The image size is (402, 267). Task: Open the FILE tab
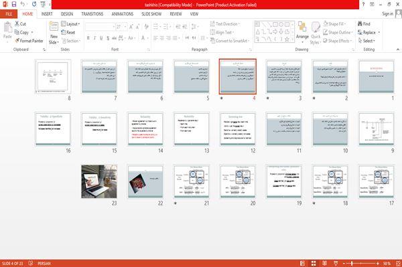coord(9,14)
